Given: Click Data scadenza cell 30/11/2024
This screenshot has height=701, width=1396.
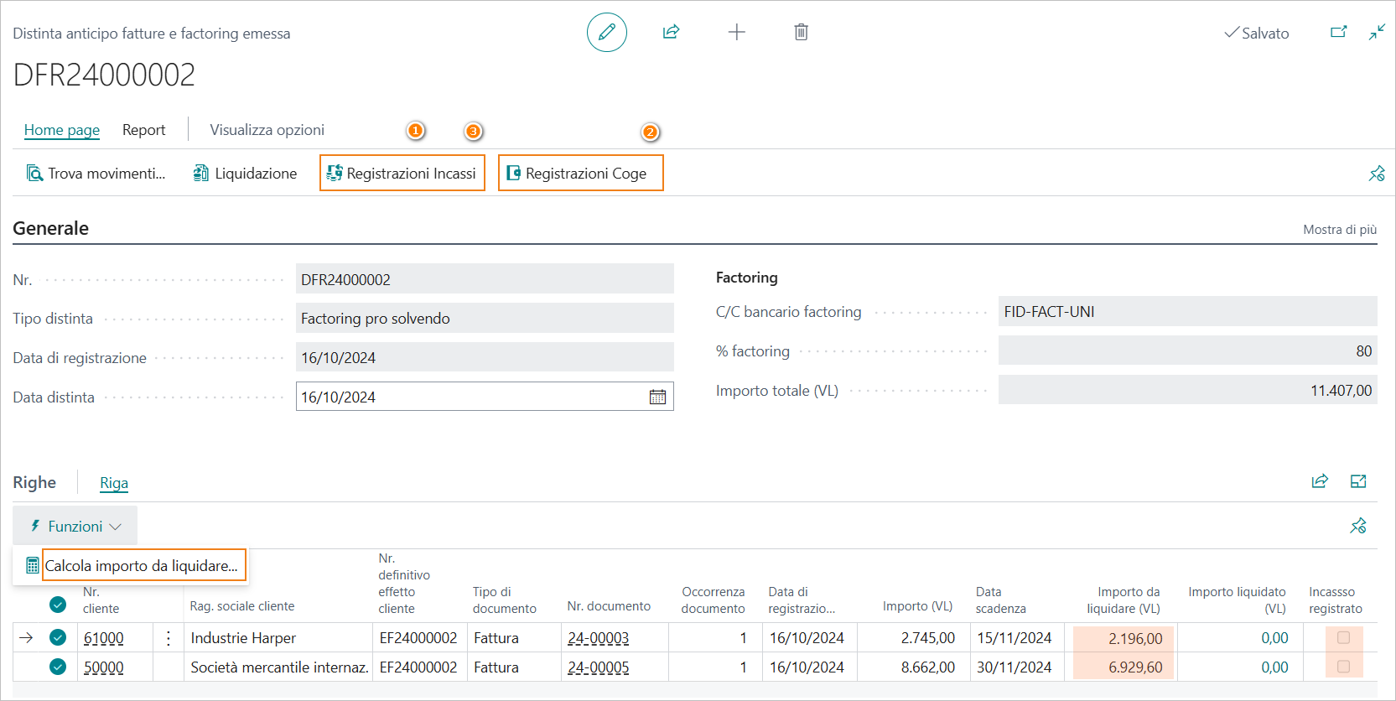Looking at the screenshot, I should [1015, 667].
